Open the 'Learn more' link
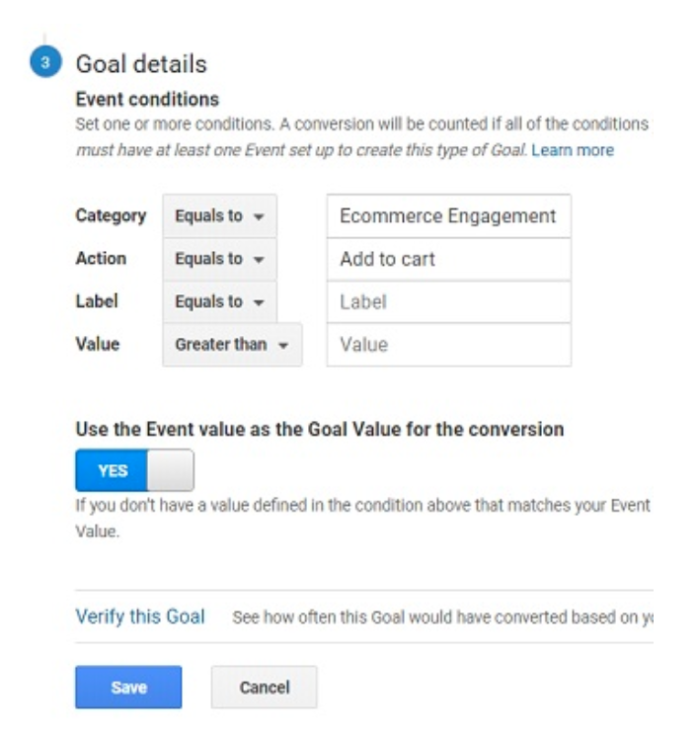This screenshot has height=737, width=697. tap(573, 150)
